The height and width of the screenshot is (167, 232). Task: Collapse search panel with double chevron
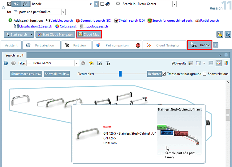click(x=3, y=8)
